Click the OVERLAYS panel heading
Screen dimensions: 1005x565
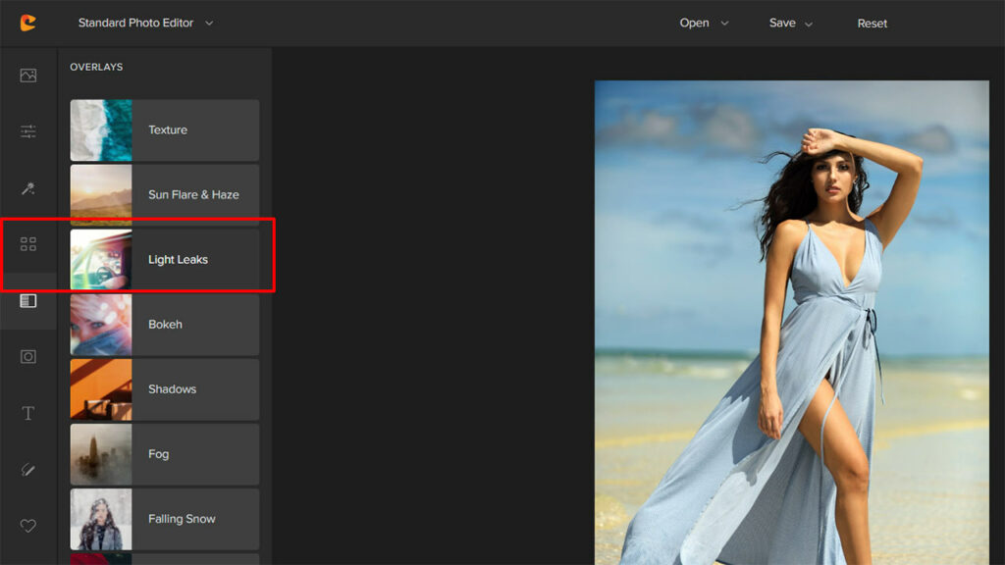pos(96,67)
